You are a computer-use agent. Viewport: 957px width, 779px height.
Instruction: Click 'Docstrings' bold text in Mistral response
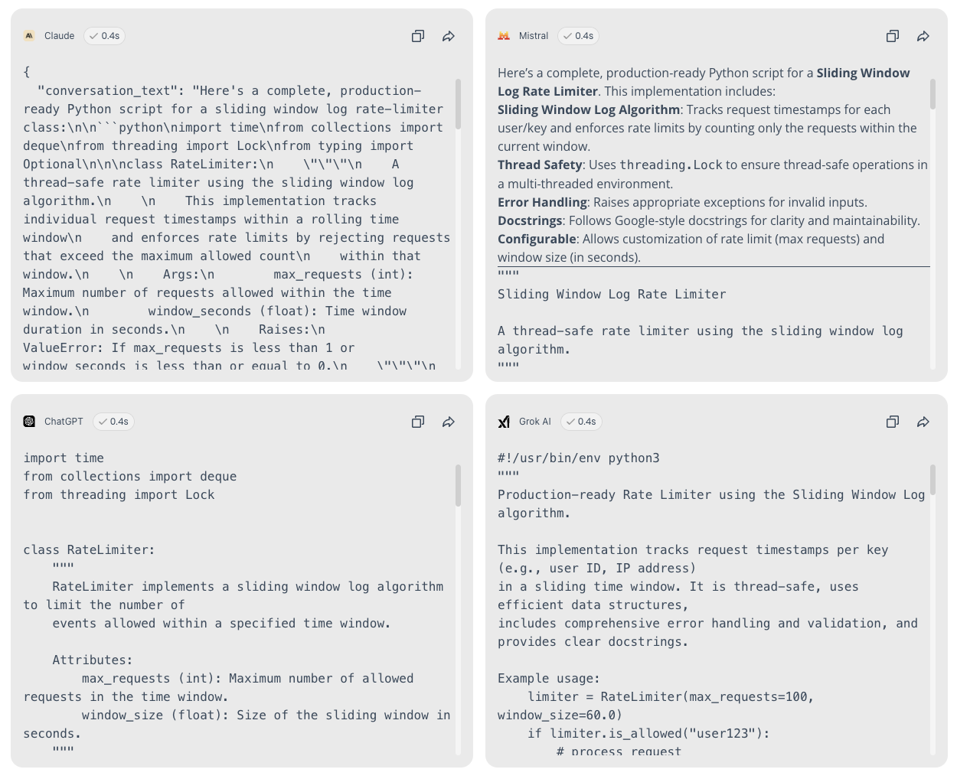tap(530, 220)
